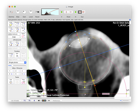Pick the Nerve tool
The image size is (139, 112).
(23, 30)
